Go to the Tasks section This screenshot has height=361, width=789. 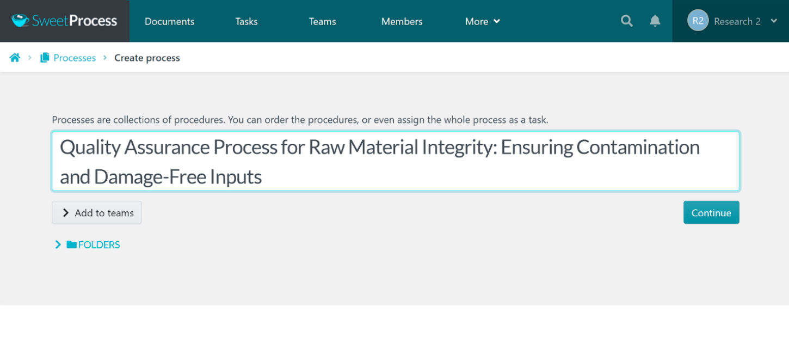(246, 21)
